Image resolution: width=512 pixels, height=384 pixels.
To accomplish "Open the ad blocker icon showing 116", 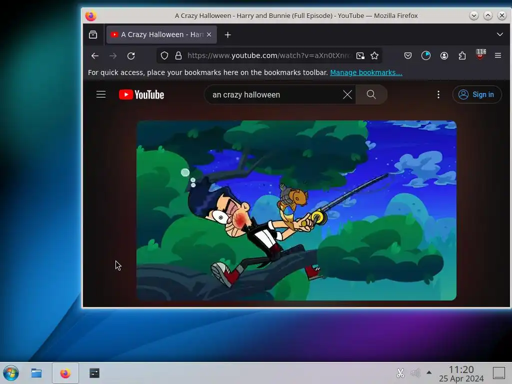I will click(x=480, y=54).
